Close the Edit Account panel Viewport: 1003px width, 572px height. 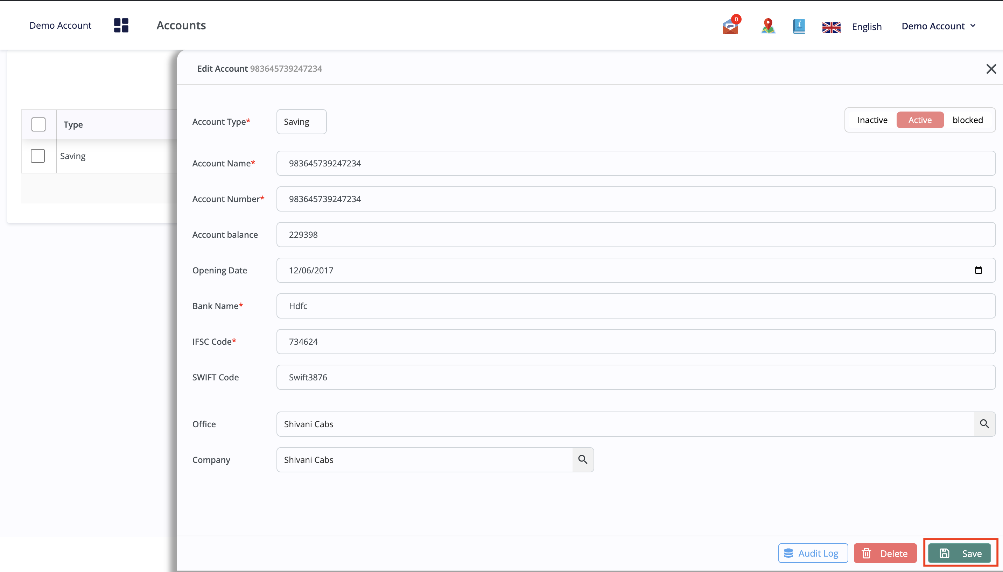point(991,69)
